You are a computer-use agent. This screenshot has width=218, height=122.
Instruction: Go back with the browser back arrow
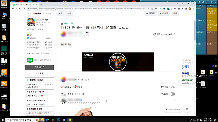point(13,9)
